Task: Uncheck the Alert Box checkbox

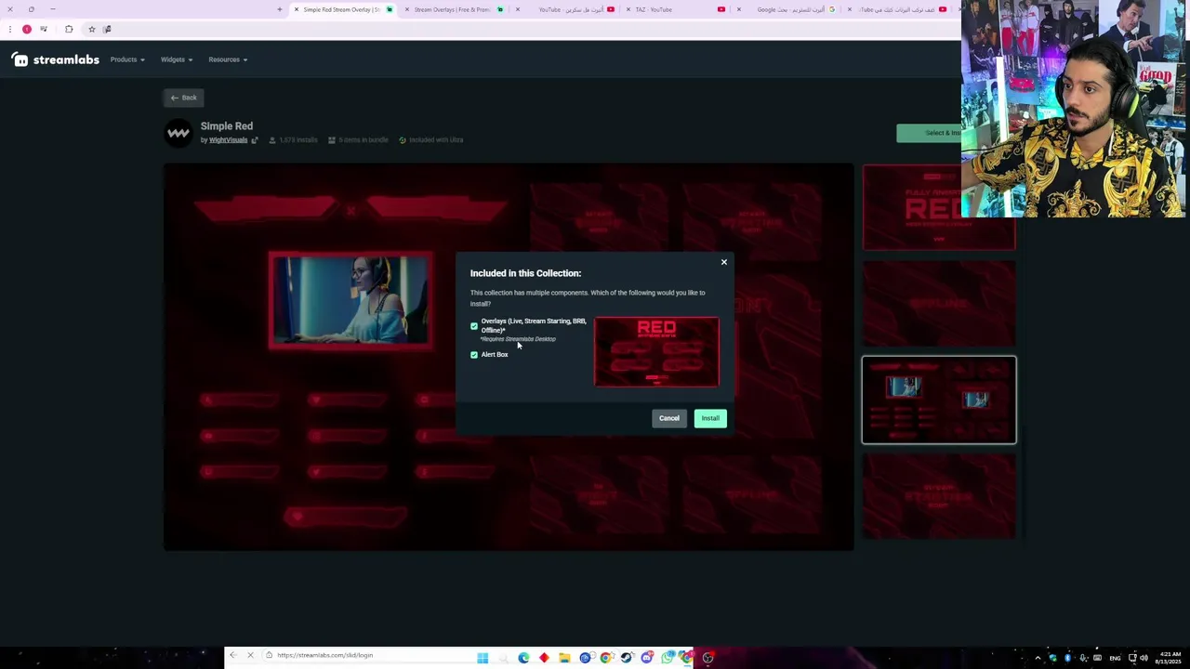Action: (474, 354)
